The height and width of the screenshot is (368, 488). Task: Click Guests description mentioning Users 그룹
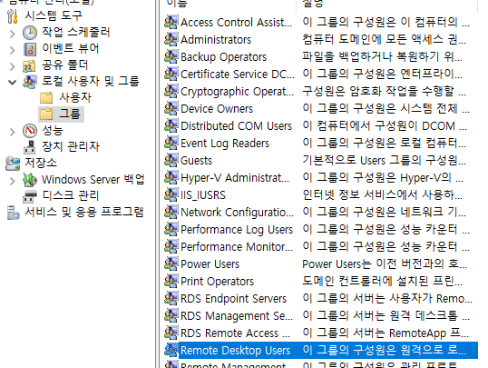pyautogui.click(x=384, y=160)
